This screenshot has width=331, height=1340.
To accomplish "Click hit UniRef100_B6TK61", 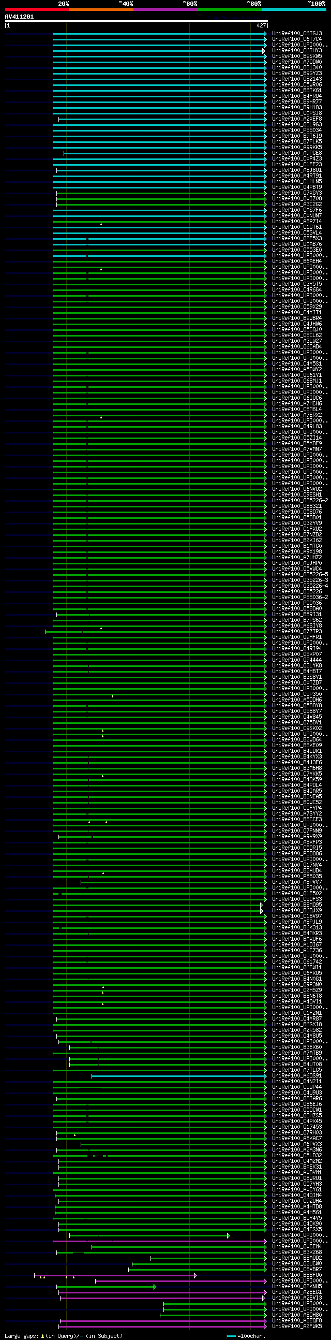I will click(x=297, y=91).
